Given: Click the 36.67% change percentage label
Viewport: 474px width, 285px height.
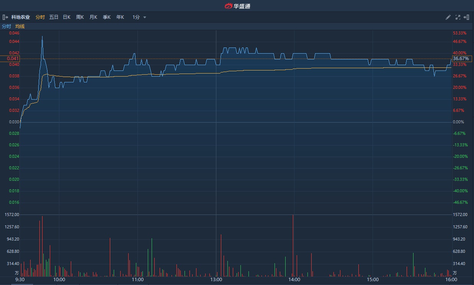Looking at the screenshot, I should click(462, 59).
